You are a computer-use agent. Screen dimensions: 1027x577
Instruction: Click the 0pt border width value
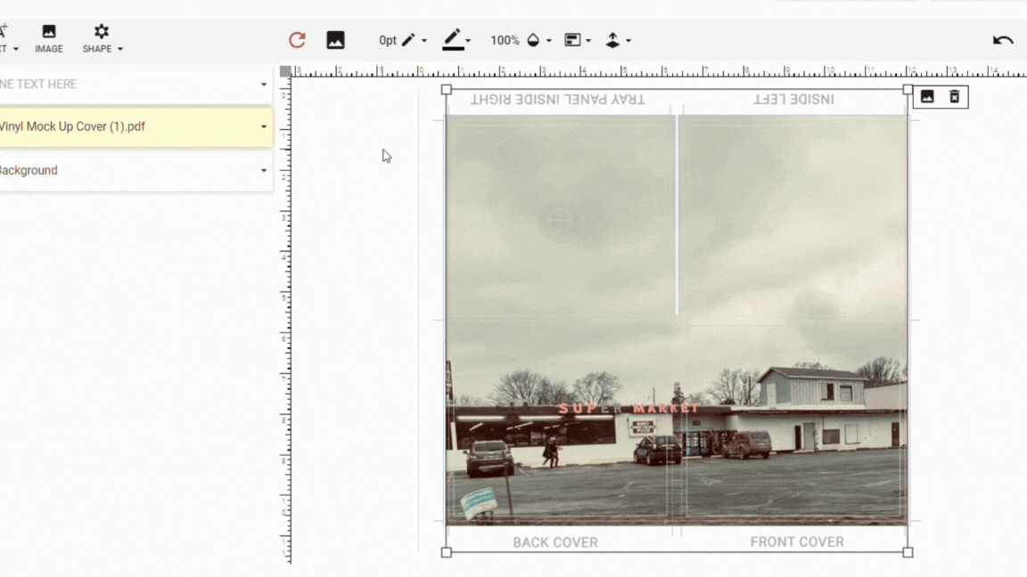coord(388,41)
